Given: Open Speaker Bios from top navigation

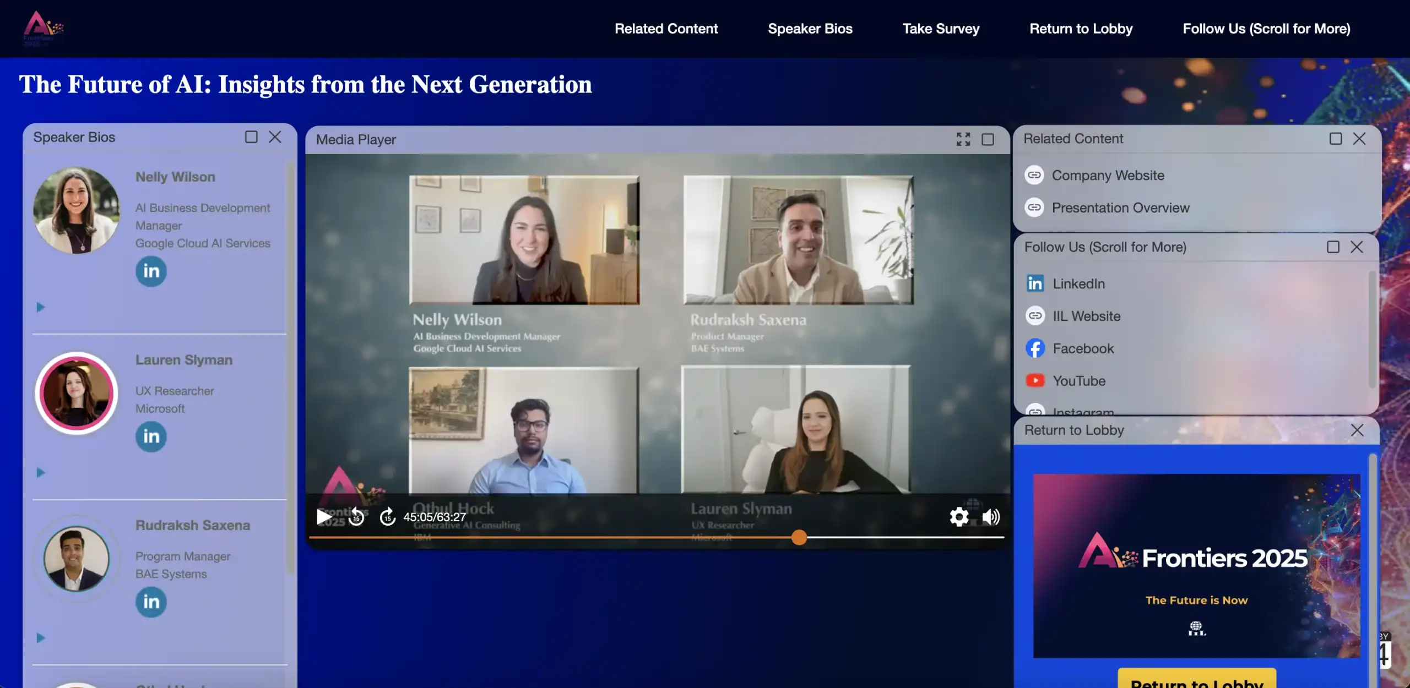Looking at the screenshot, I should click(810, 29).
